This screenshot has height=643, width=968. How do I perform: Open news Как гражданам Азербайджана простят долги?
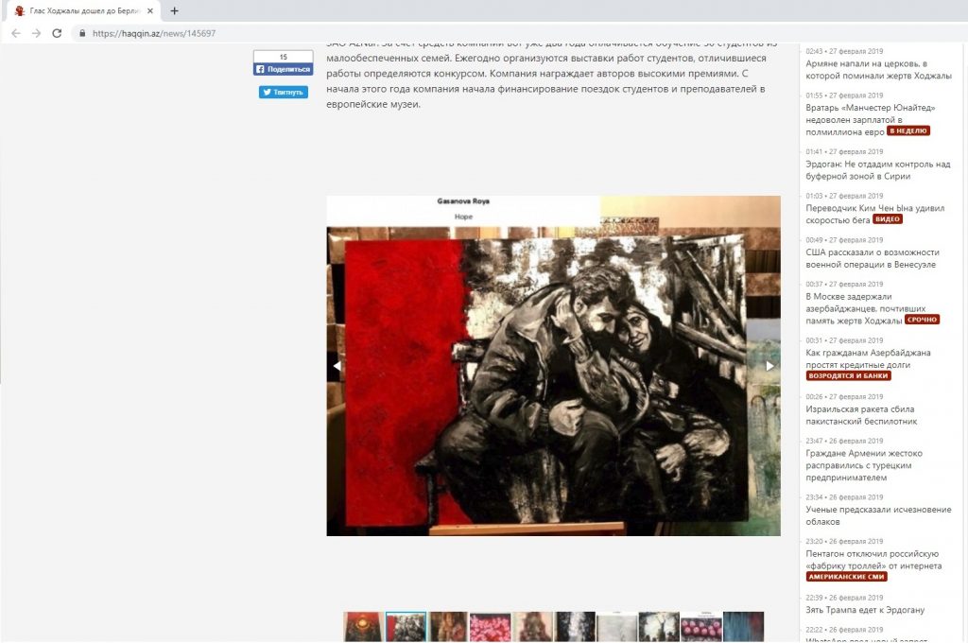868,359
